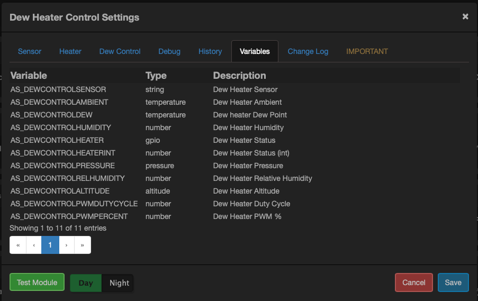View the History tab
The image size is (478, 301).
(x=210, y=51)
